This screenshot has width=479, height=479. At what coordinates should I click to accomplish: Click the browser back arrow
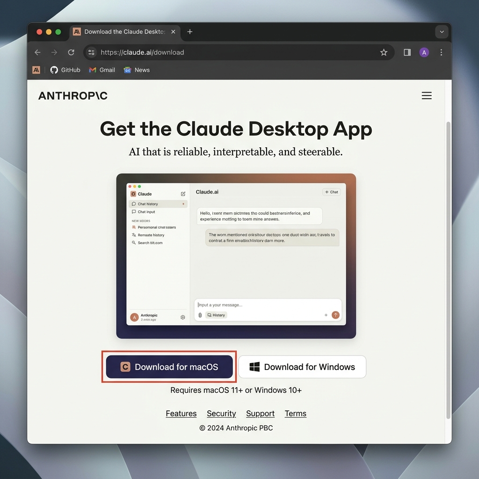point(37,52)
